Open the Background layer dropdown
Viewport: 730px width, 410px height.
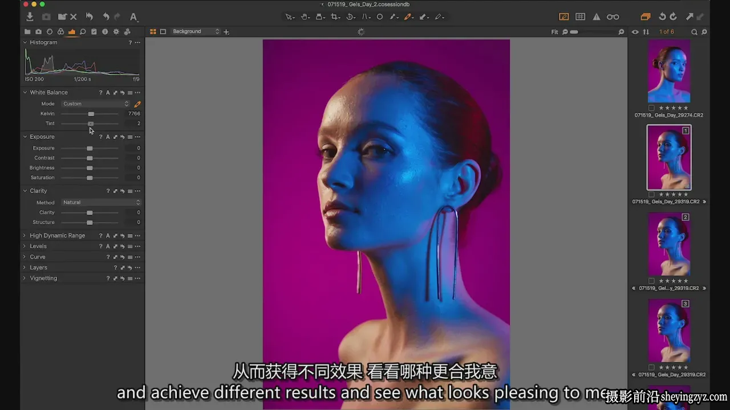[x=196, y=32]
